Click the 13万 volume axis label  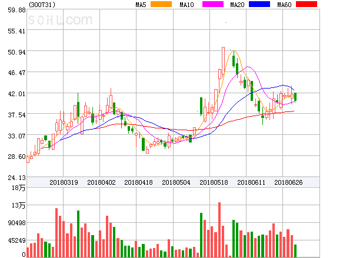pos(18,205)
